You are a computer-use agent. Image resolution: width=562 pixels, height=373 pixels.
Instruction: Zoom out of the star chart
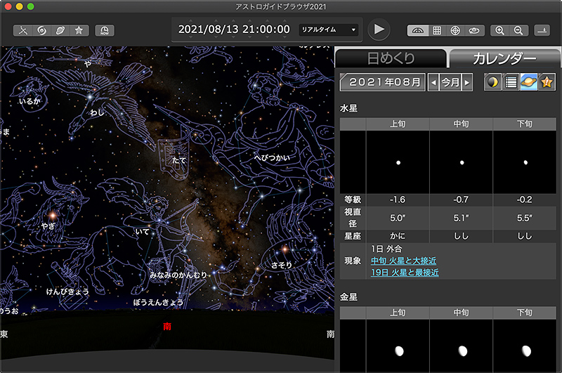click(518, 30)
